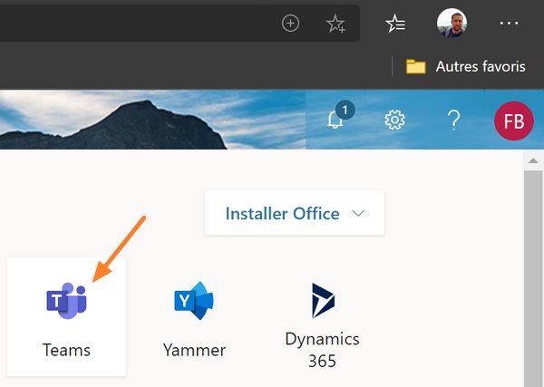Viewport: 544px width, 387px height.
Task: Open the help question mark
Action: pyautogui.click(x=454, y=120)
